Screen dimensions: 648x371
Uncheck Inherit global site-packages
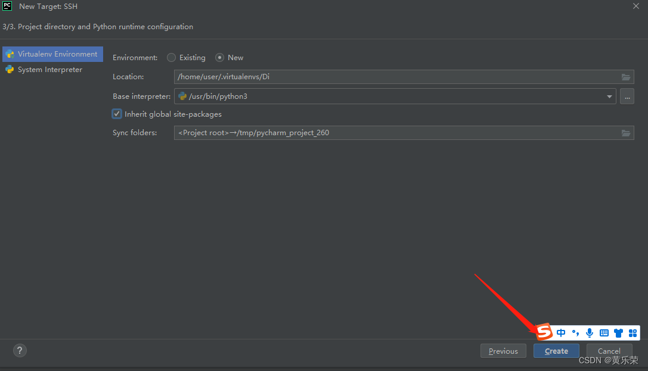tap(117, 113)
